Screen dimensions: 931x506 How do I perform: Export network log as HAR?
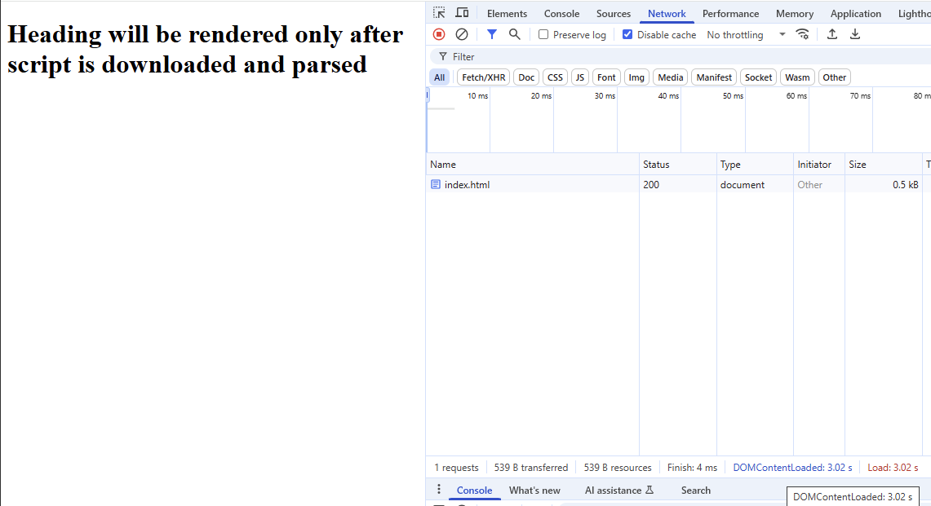pyautogui.click(x=854, y=34)
